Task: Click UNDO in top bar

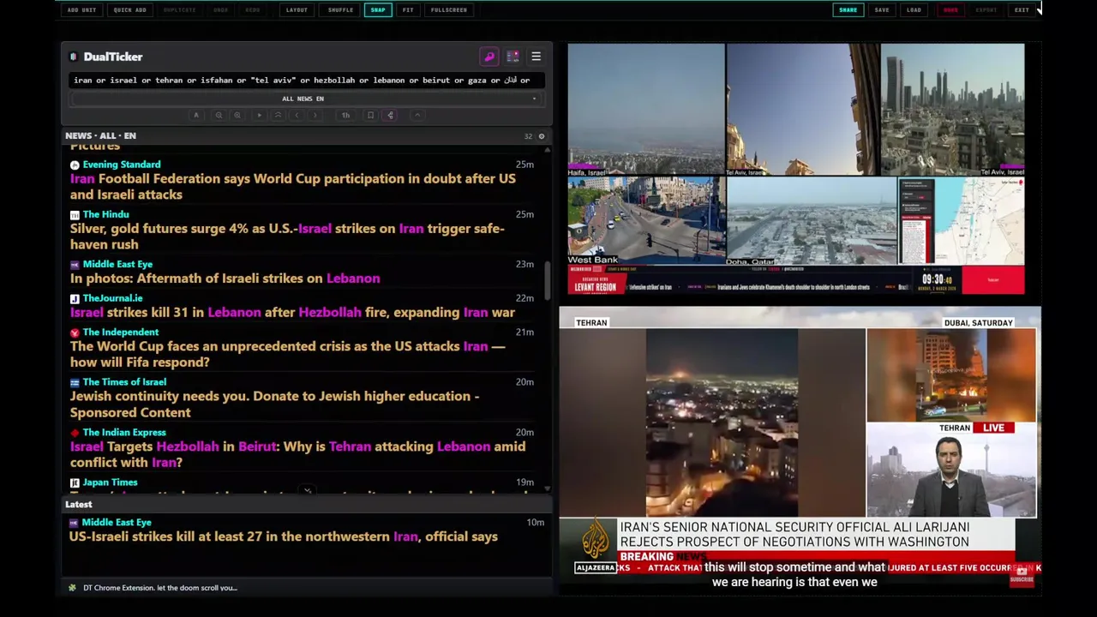Action: click(221, 10)
